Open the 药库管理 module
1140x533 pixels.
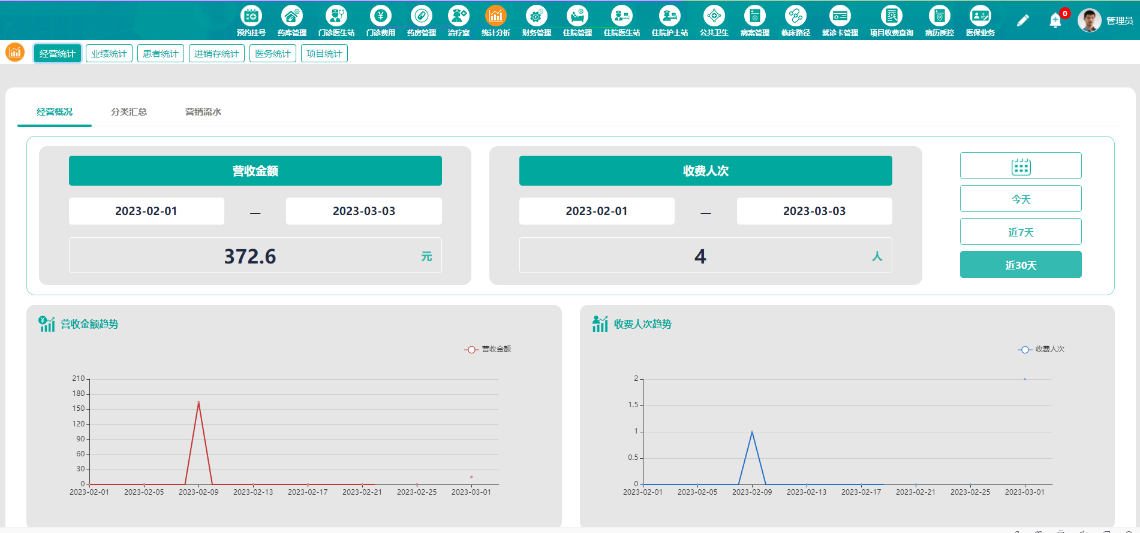coord(292,21)
